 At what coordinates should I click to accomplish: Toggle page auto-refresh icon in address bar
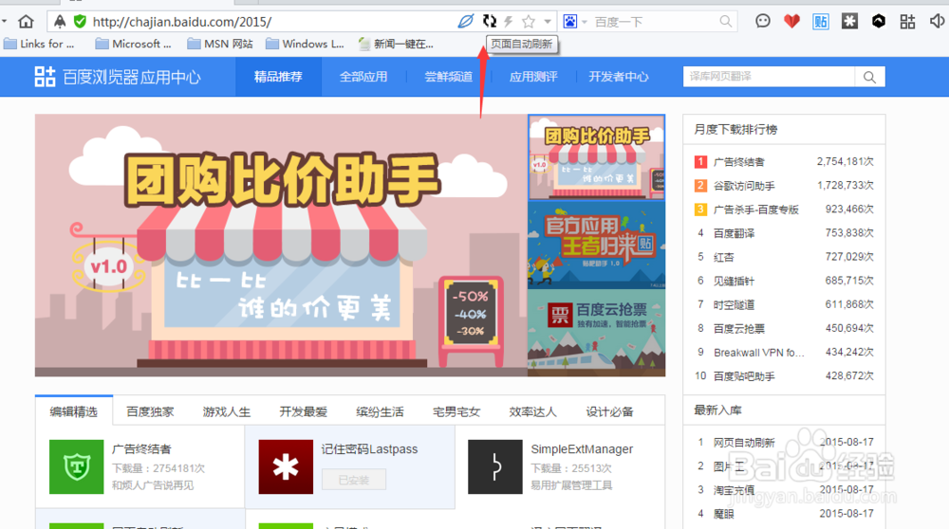489,22
